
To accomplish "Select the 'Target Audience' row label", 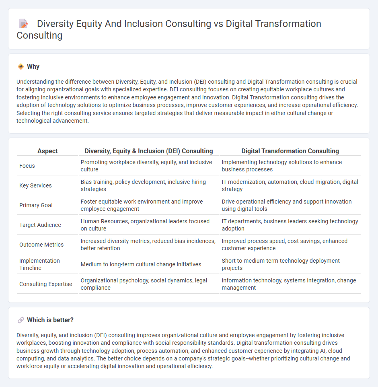I will [x=40, y=225].
